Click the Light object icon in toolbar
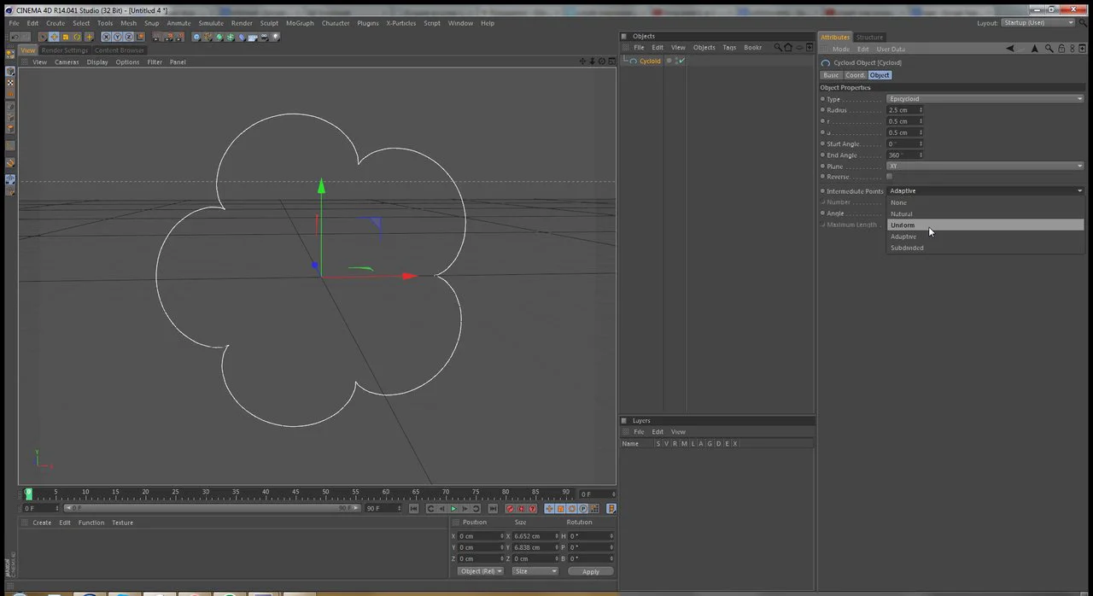This screenshot has width=1093, height=596. tap(276, 37)
